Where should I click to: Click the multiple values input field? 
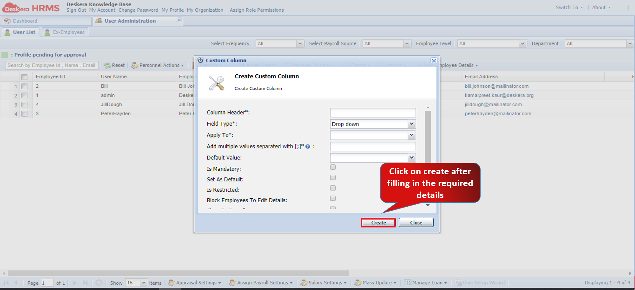(373, 147)
